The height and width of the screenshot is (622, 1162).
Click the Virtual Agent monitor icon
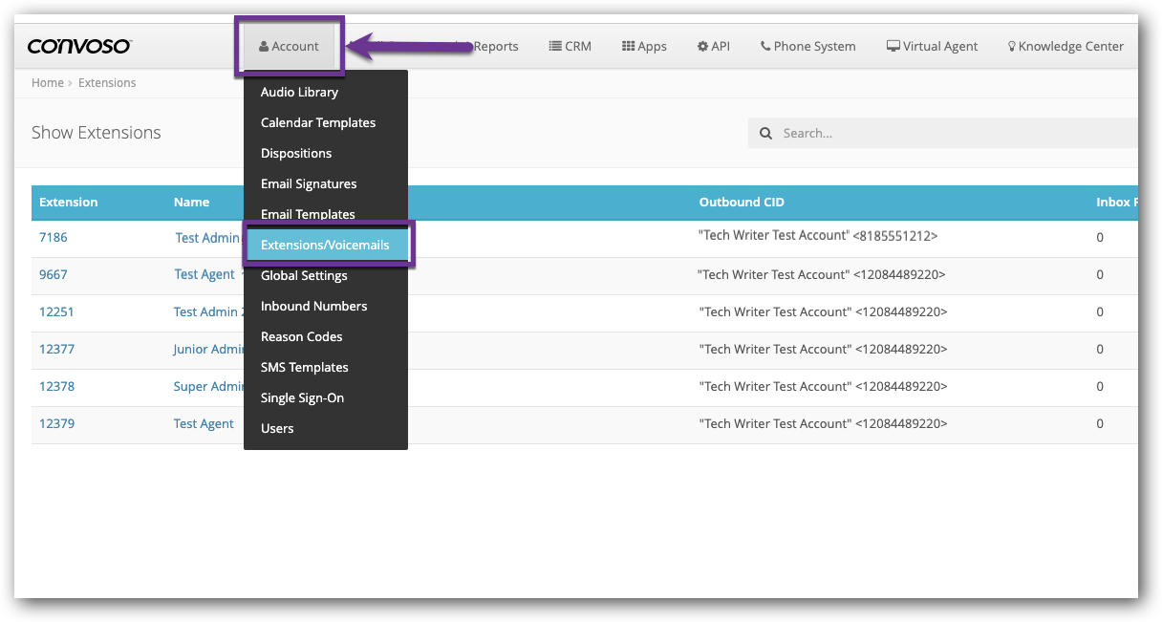coord(893,44)
